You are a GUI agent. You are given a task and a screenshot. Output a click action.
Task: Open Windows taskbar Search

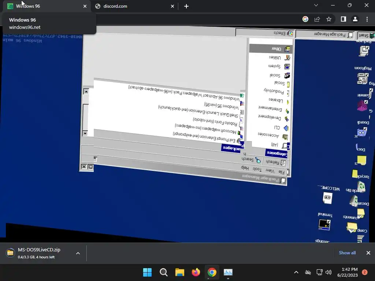tap(164, 272)
